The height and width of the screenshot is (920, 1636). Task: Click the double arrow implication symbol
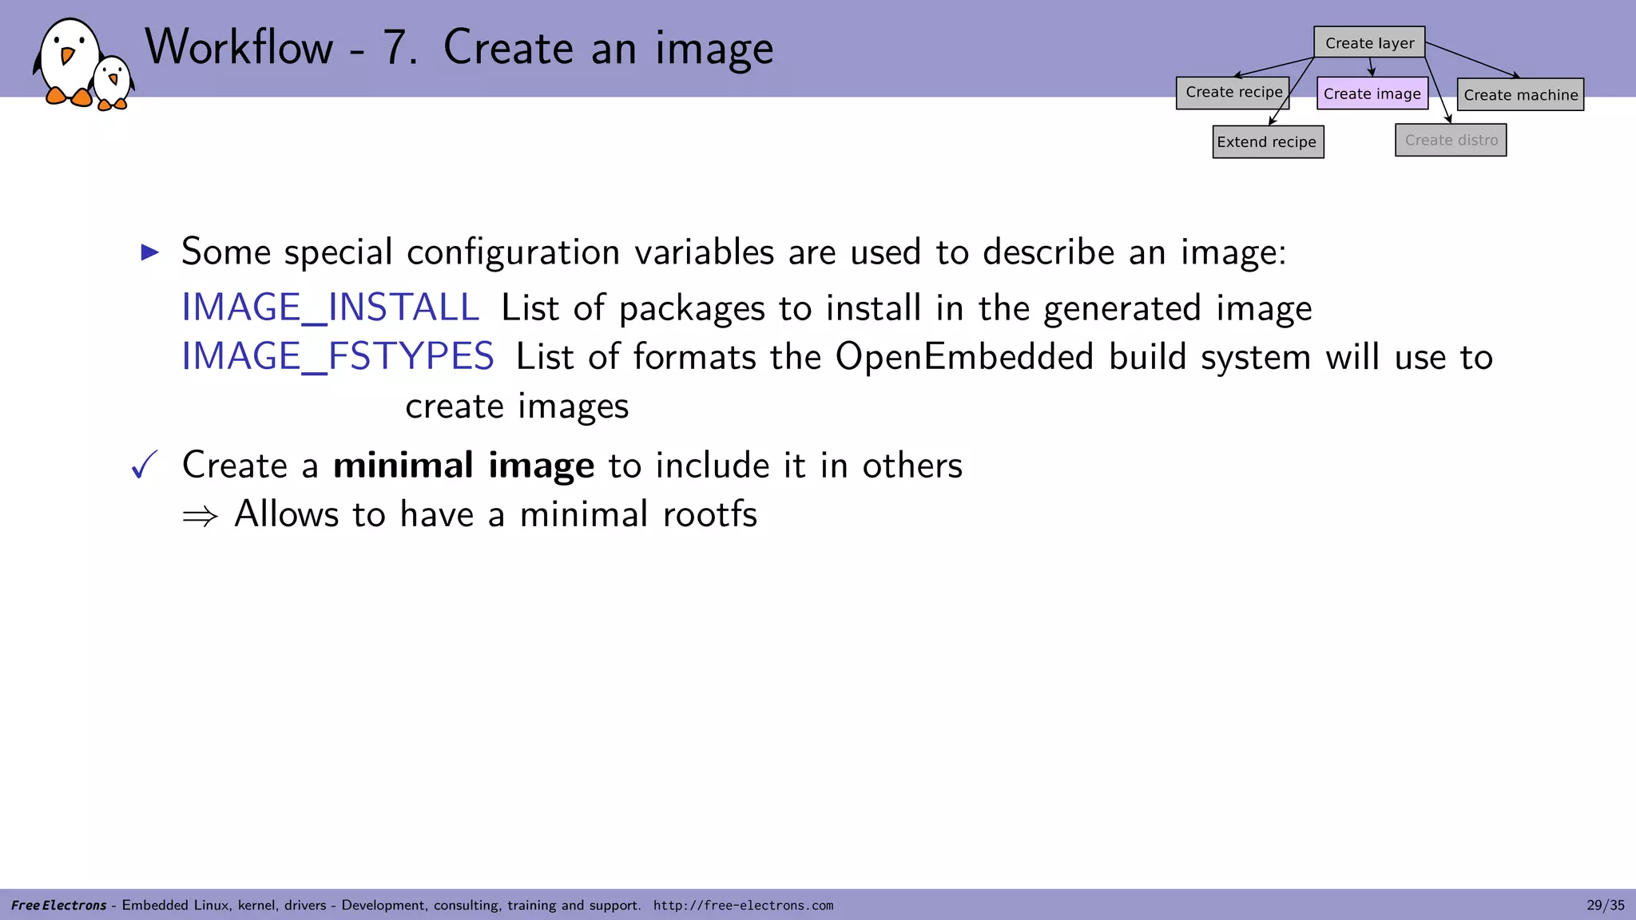(x=200, y=516)
